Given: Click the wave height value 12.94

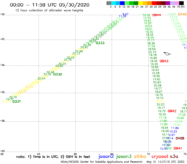Looking at the screenshot, I should (178, 26).
